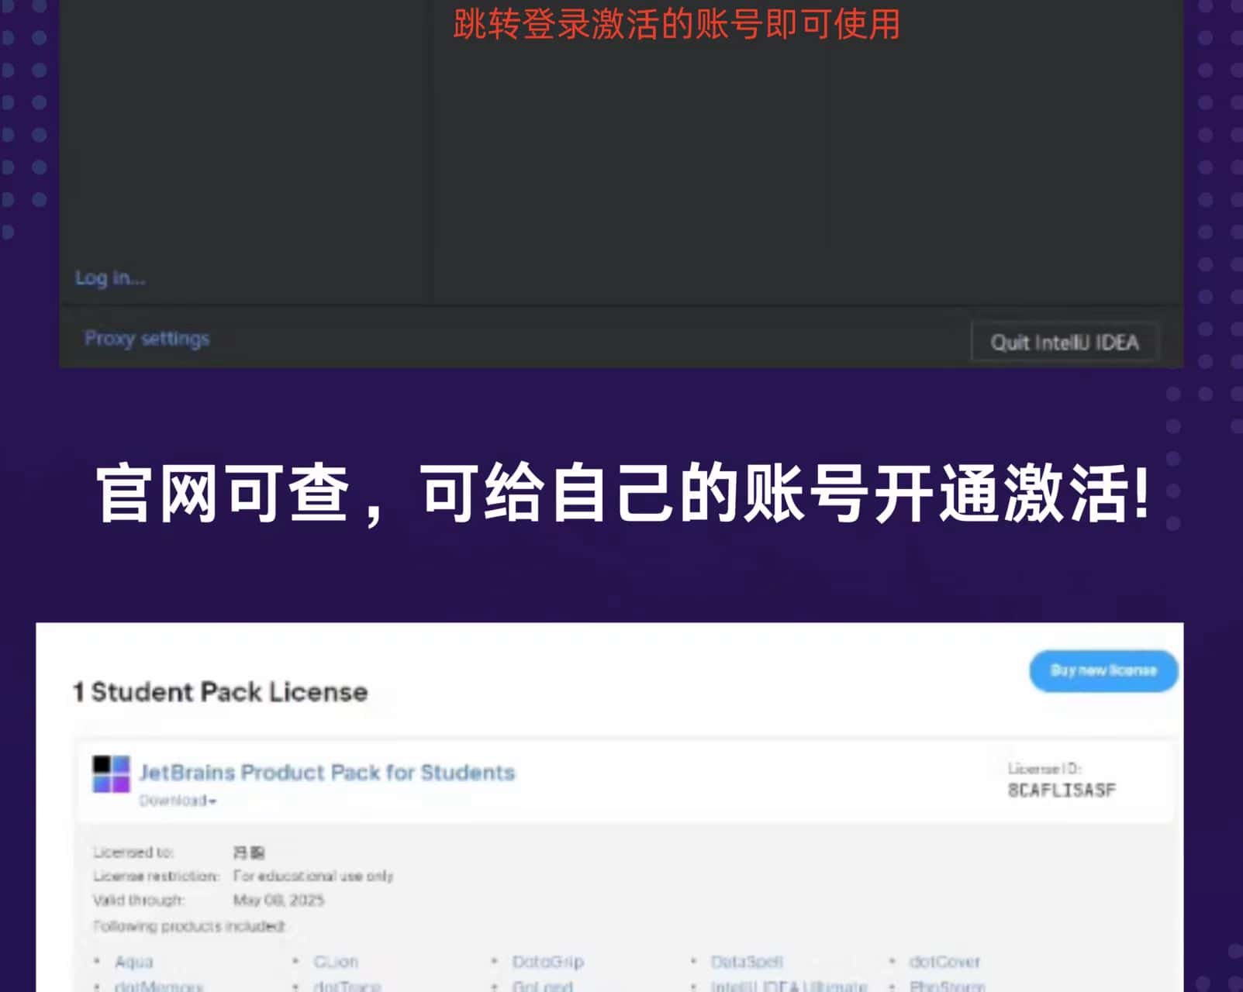Open the DataSpell product link

click(747, 962)
